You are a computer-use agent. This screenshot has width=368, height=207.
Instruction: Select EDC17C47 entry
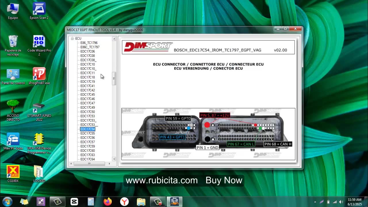point(87,103)
